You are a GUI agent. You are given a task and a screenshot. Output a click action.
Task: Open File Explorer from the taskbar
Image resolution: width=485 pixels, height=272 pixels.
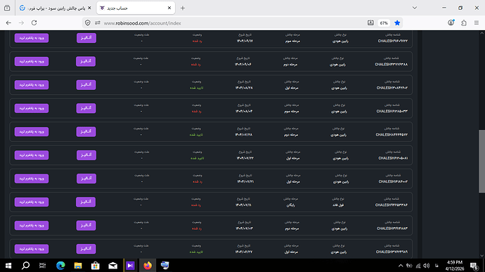pyautogui.click(x=78, y=266)
